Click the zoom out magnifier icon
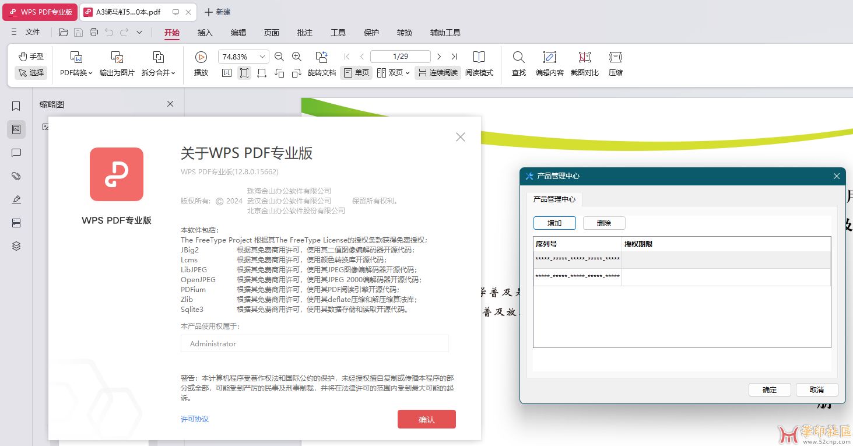The width and height of the screenshot is (853, 446). coord(279,57)
